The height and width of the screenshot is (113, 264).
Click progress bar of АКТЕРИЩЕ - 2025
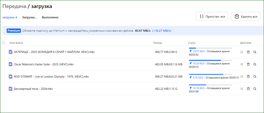click(211, 48)
